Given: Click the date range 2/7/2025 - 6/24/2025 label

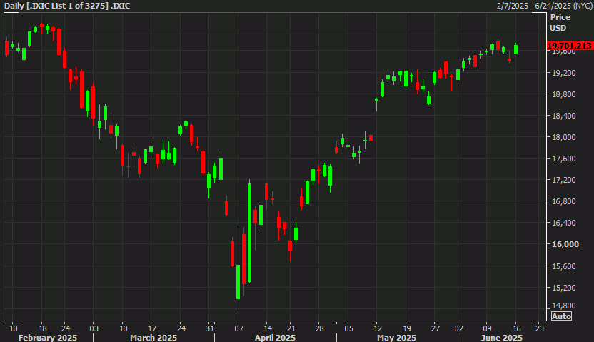Looking at the screenshot, I should tap(544, 6).
